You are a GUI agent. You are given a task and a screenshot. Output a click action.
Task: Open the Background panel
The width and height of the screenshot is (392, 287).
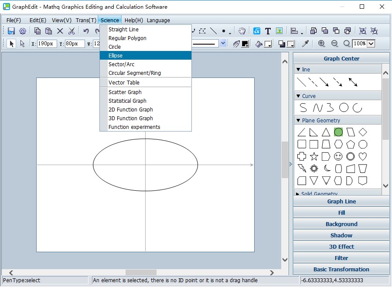341,224
